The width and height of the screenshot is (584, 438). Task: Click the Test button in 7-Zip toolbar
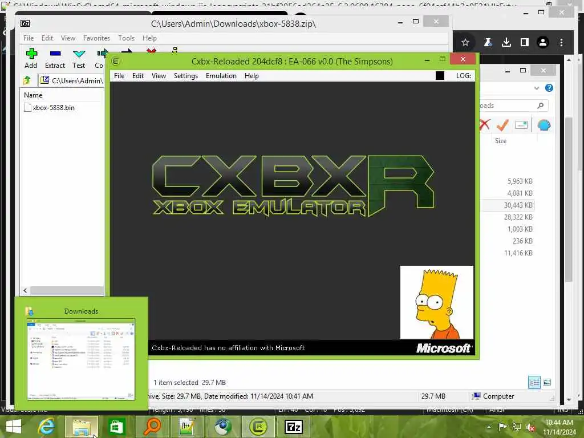[x=79, y=59]
